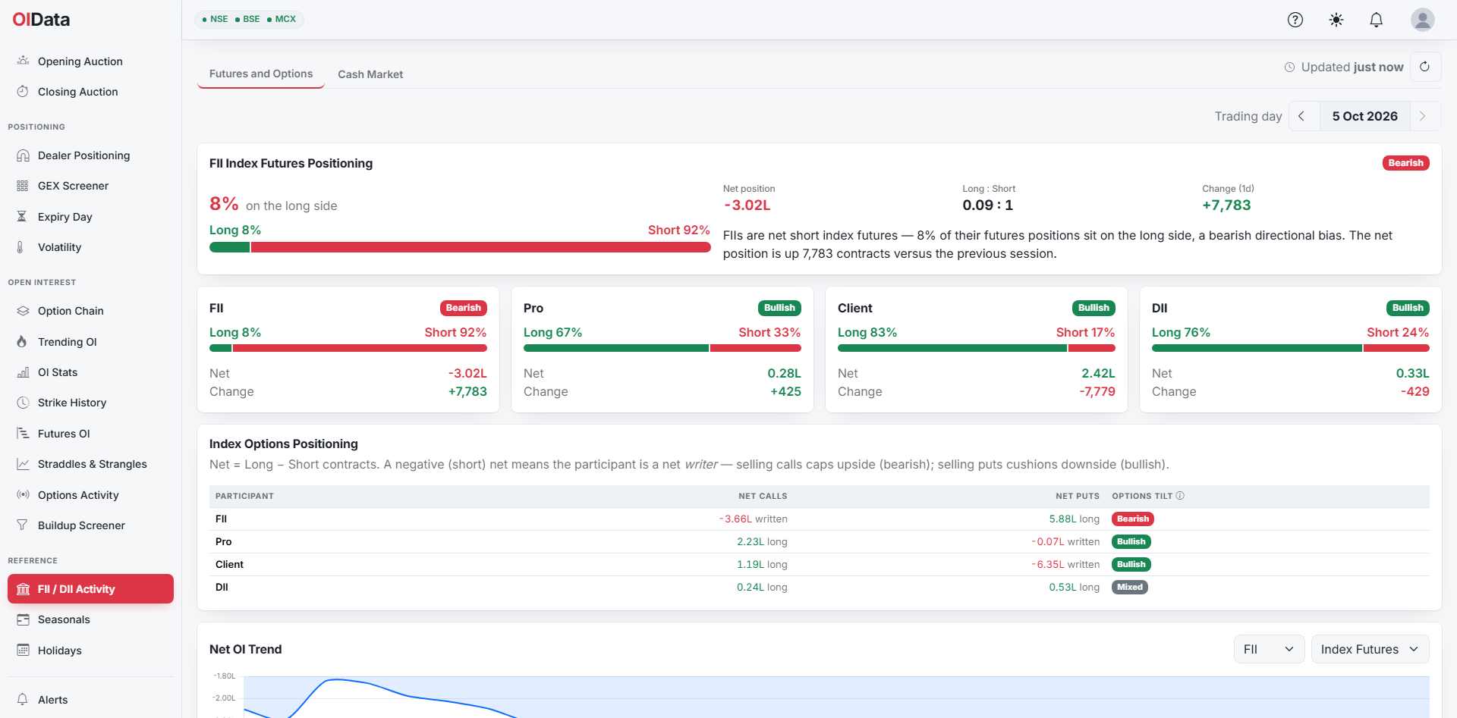Viewport: 1457px width, 718px height.
Task: Open the Seasonals menu item
Action: point(90,619)
